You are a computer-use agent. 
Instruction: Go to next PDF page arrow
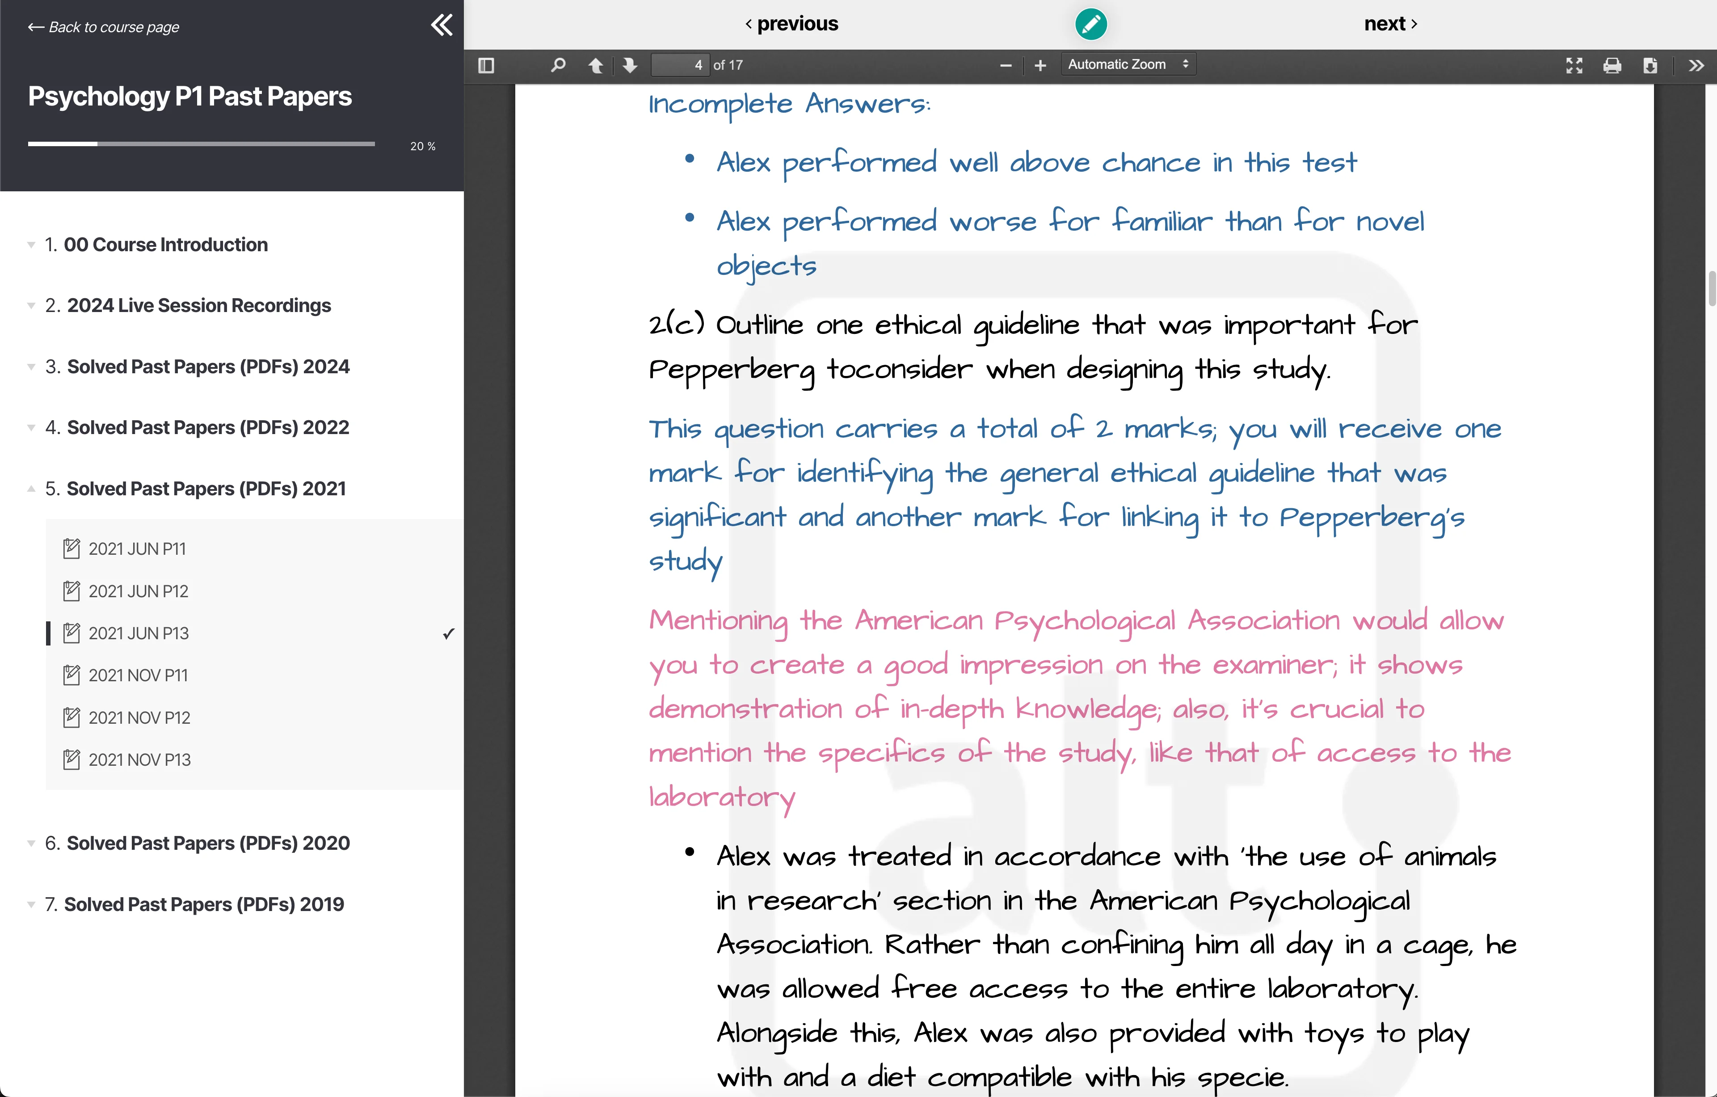[x=630, y=66]
